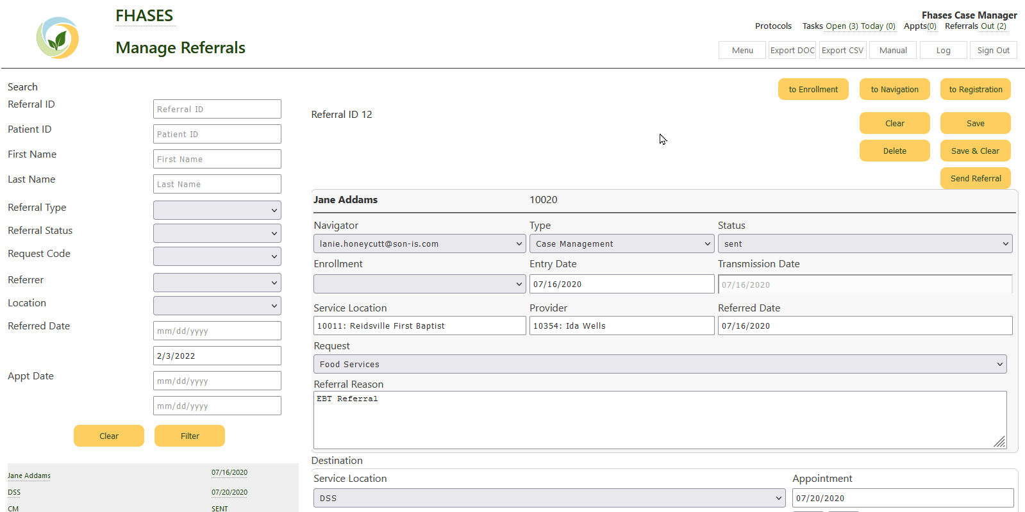Click the Clear button beside Save
This screenshot has width=1025, height=512.
tap(894, 123)
